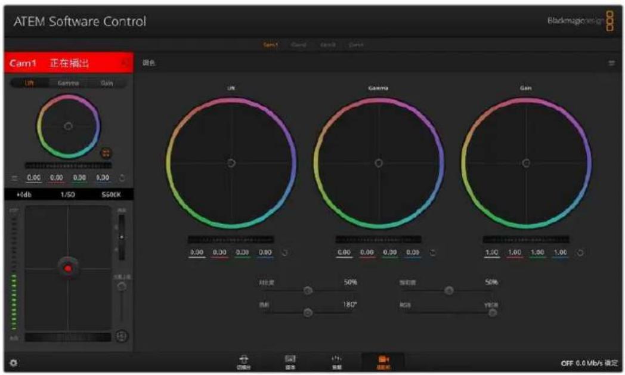Click the Gain green value 1.00
The height and width of the screenshot is (375, 625).
[x=538, y=253]
